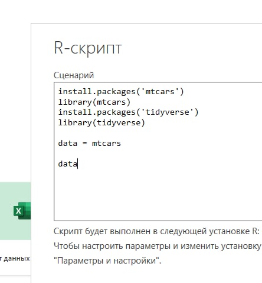Click the line library(mtcars)
The width and height of the screenshot is (262, 283).
click(x=94, y=102)
